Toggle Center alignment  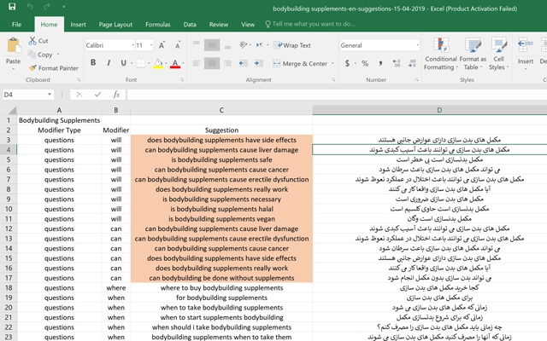click(x=212, y=63)
